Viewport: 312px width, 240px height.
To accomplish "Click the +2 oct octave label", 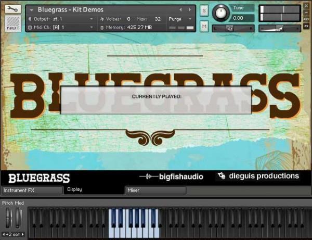I will pos(13,234).
